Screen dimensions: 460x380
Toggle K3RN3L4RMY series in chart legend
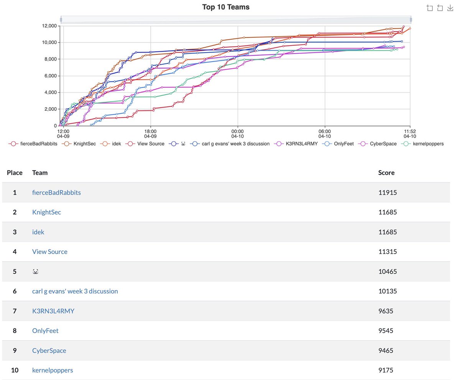tap(296, 144)
